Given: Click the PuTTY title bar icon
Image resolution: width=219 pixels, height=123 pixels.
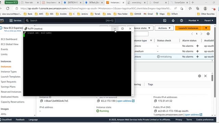Looking at the screenshot, I should pos(26,29).
